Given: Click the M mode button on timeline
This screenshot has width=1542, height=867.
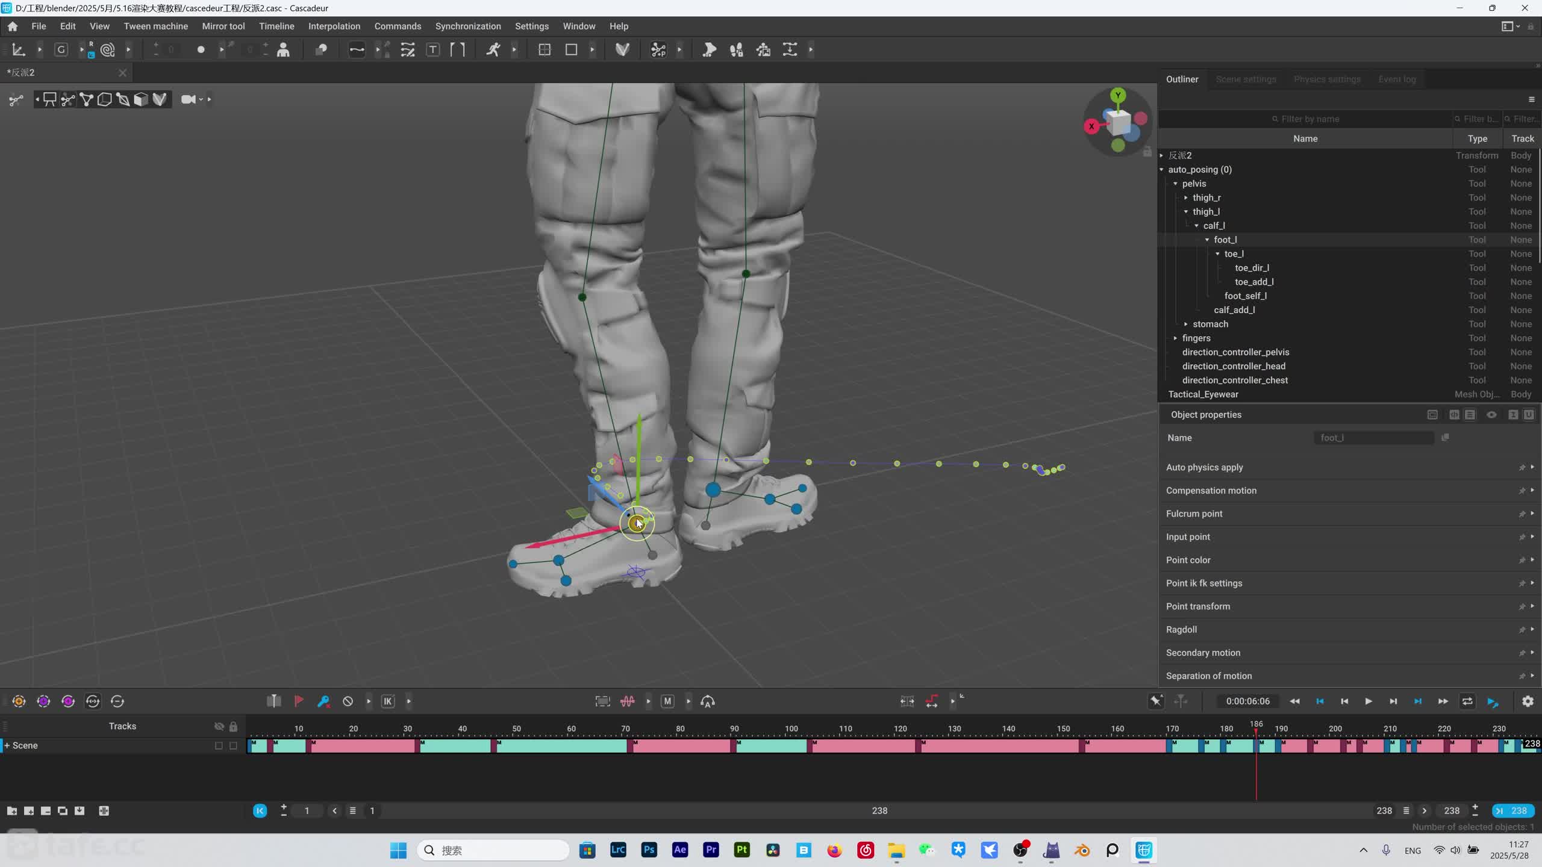Looking at the screenshot, I should coord(667,701).
